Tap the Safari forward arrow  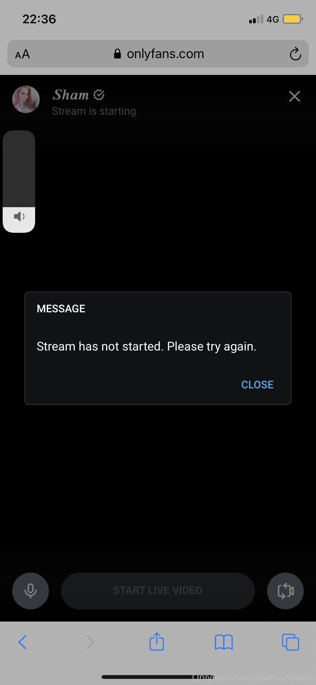(90, 642)
